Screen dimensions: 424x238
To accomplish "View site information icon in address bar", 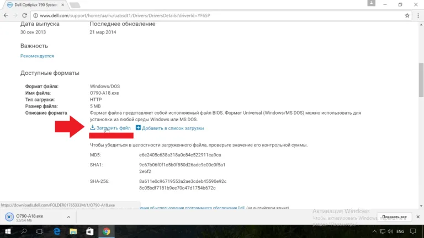I will [35, 15].
